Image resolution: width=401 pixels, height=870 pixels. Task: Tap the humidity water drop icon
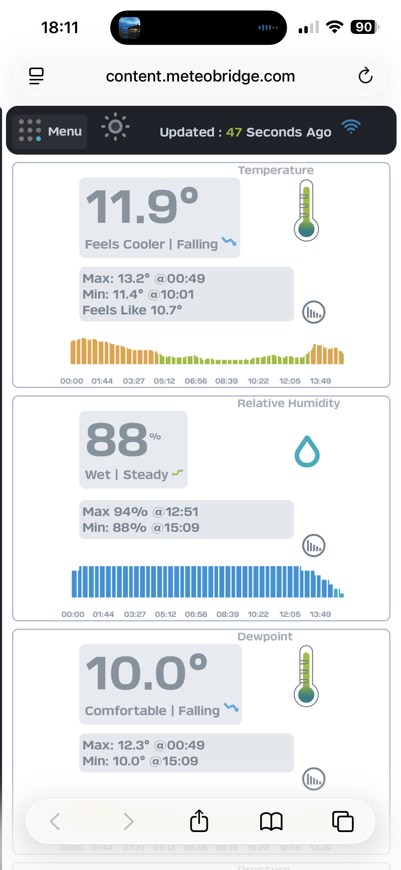tap(307, 451)
